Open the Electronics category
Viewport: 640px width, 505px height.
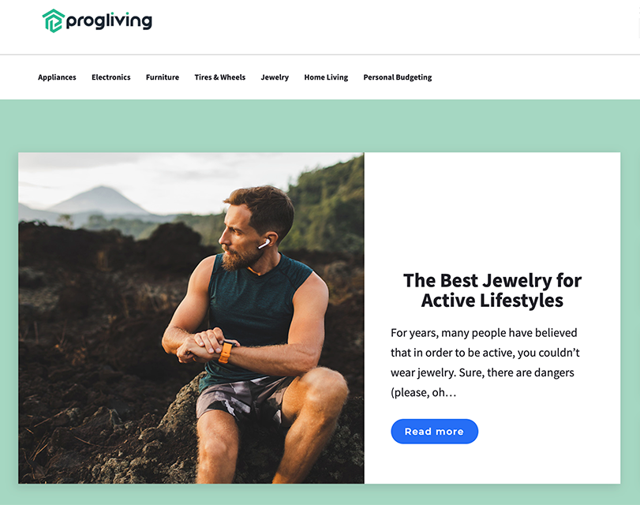pyautogui.click(x=111, y=77)
